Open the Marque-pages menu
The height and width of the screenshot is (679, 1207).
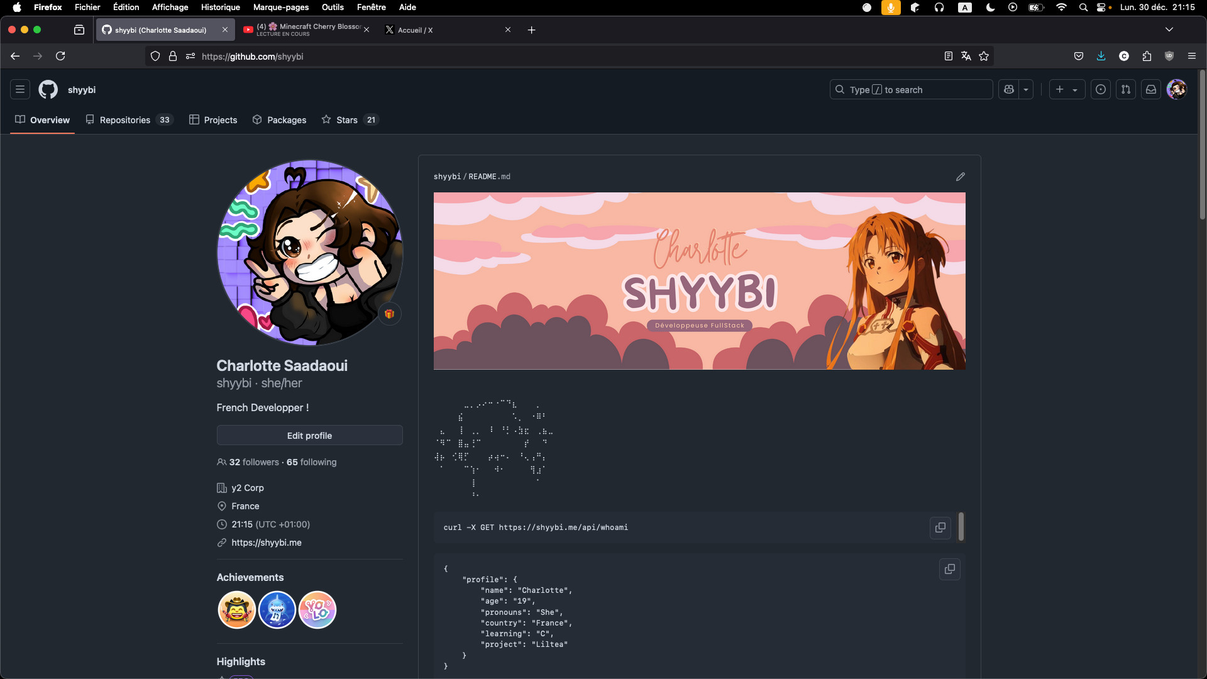point(281,8)
